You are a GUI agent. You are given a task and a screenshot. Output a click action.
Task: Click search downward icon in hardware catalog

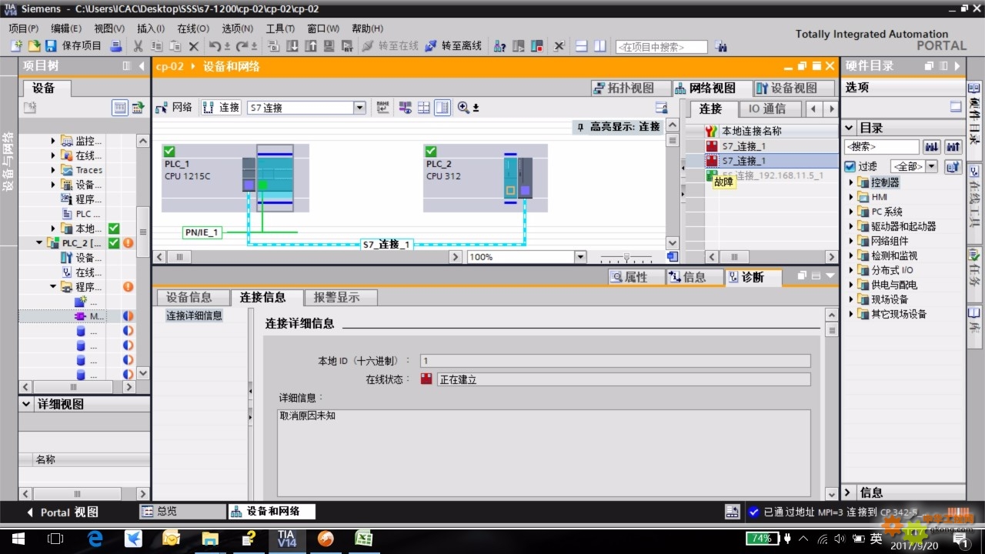(x=932, y=146)
